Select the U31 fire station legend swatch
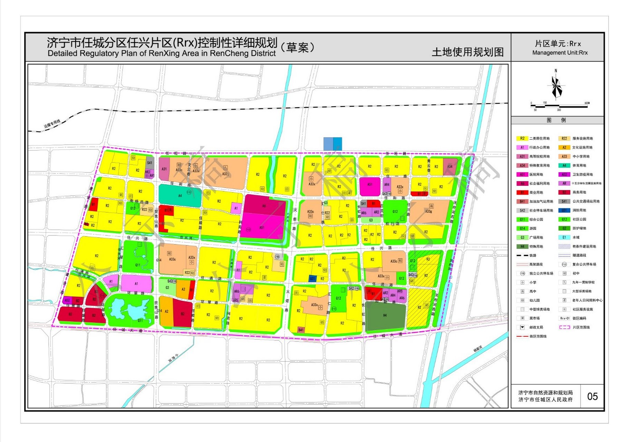Viewport: 629px width, 442px height. tap(564, 210)
